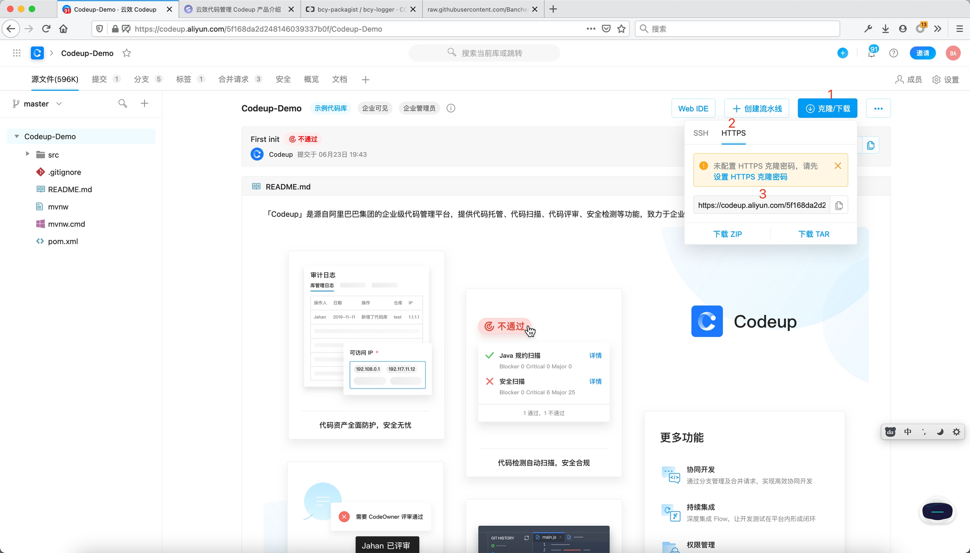Toggle dark mode moon in input toolbar
970x553 pixels.
940,432
